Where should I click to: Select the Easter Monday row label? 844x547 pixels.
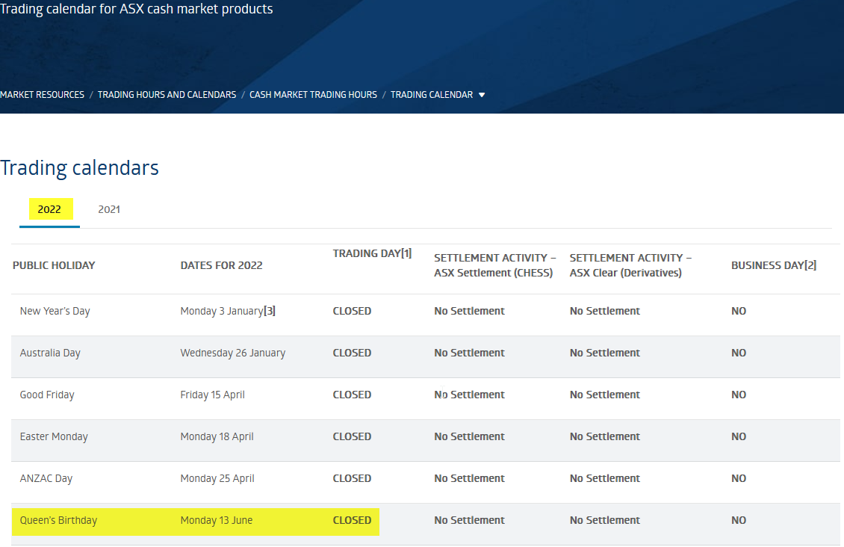point(54,436)
